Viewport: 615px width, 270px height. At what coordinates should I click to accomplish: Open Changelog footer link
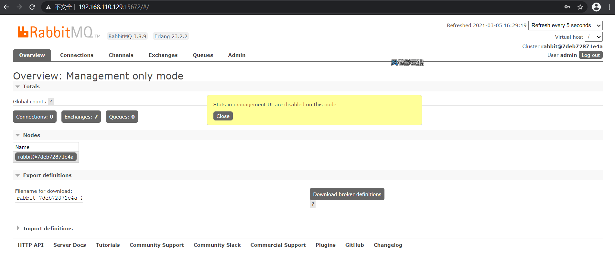coord(388,245)
